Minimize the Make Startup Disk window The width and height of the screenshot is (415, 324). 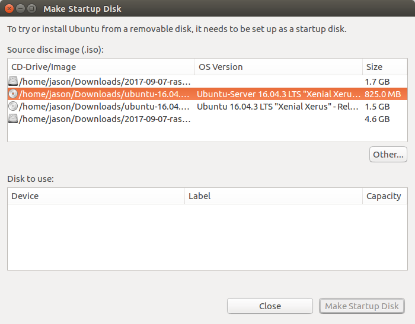coord(20,8)
